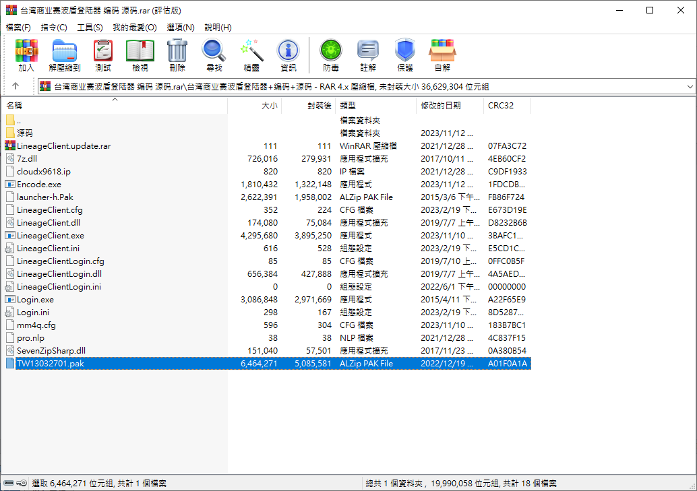
Task: Click the parent folder '..' icon
Action: [11, 120]
